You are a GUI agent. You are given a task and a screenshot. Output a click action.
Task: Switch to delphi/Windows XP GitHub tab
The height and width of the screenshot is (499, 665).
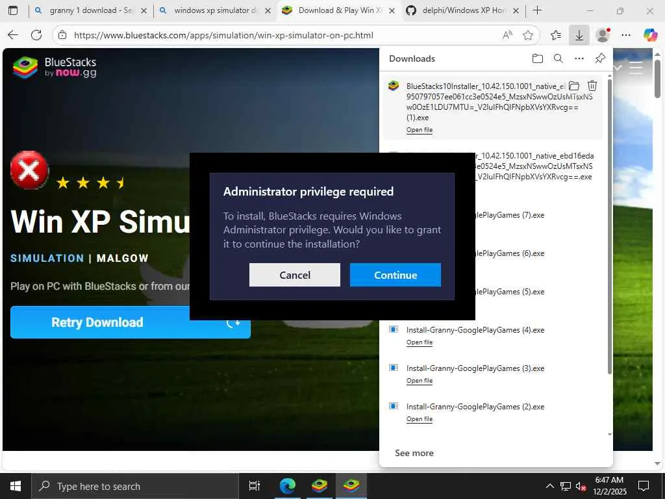463,10
